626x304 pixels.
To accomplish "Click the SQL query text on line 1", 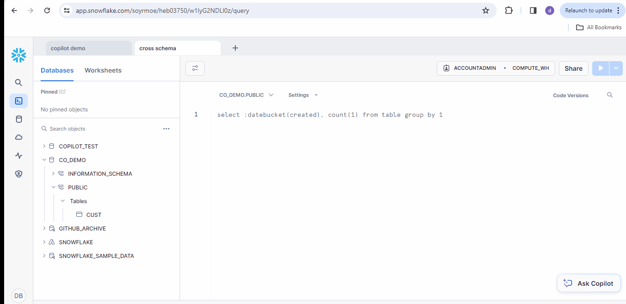I will pyautogui.click(x=330, y=115).
